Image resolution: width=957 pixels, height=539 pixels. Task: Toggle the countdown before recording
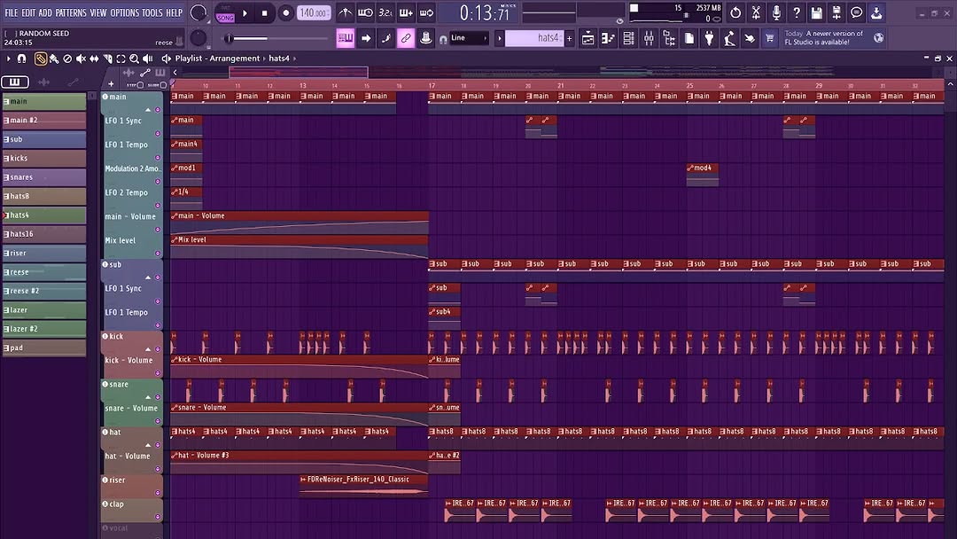(x=385, y=12)
